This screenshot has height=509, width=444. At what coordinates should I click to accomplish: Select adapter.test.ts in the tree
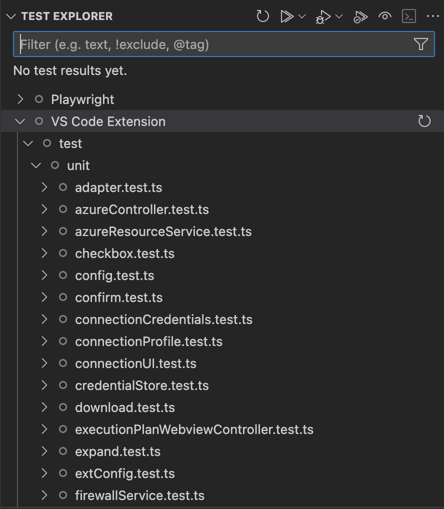coord(118,187)
